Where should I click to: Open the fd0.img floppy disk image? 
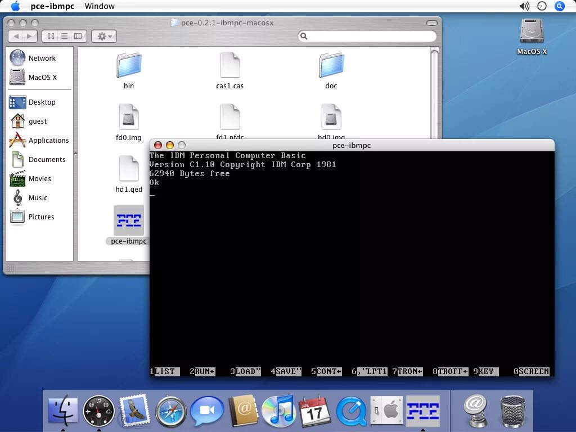point(129,115)
